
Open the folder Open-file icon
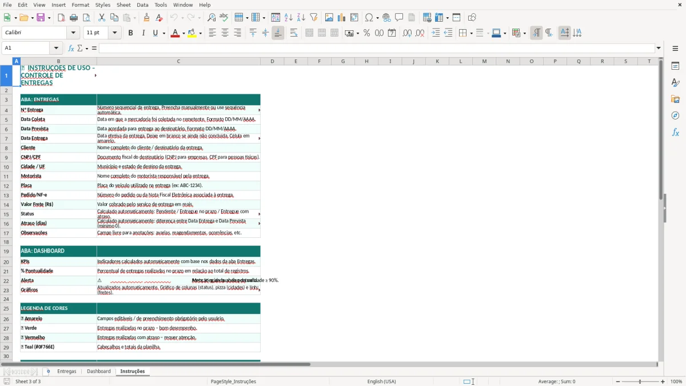(x=23, y=18)
